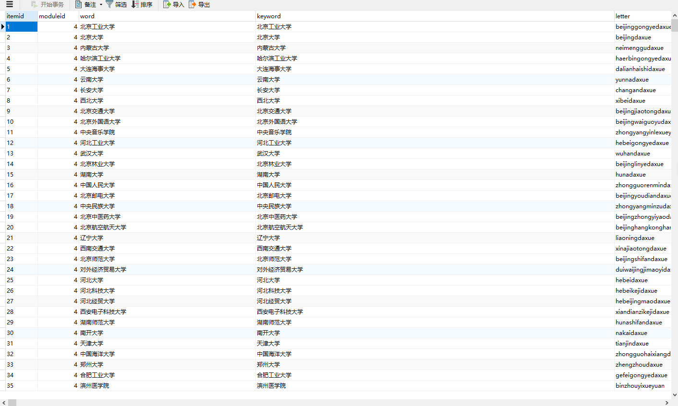Click the vertical scrollbar down arrow
This screenshot has width=678, height=406.
tap(675, 395)
